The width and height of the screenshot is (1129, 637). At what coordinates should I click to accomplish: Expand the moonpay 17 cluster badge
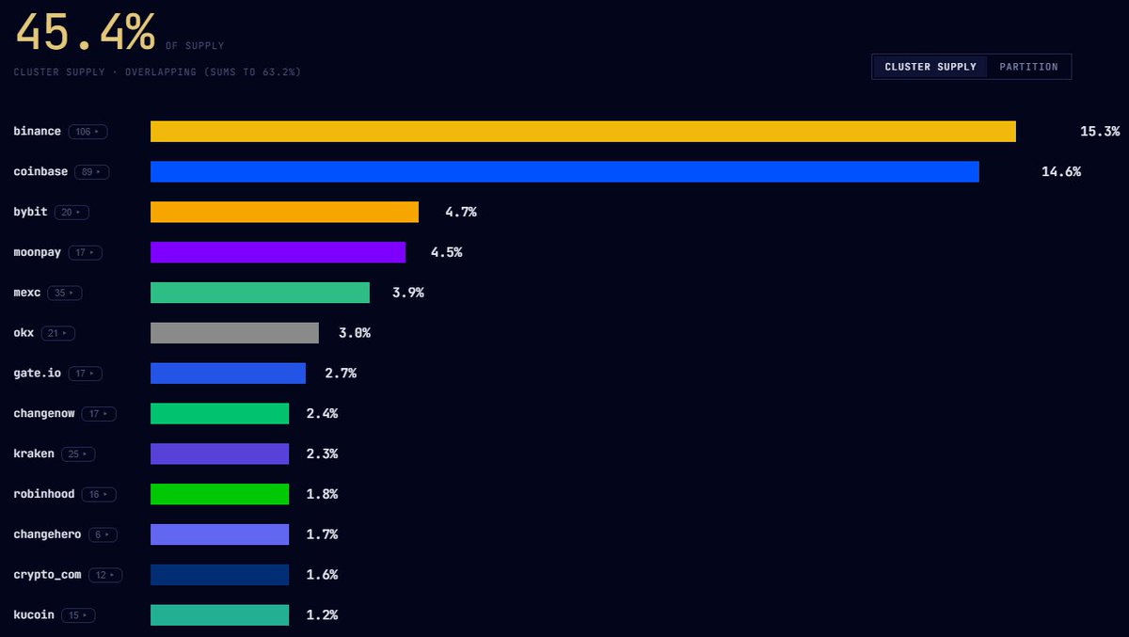click(86, 253)
